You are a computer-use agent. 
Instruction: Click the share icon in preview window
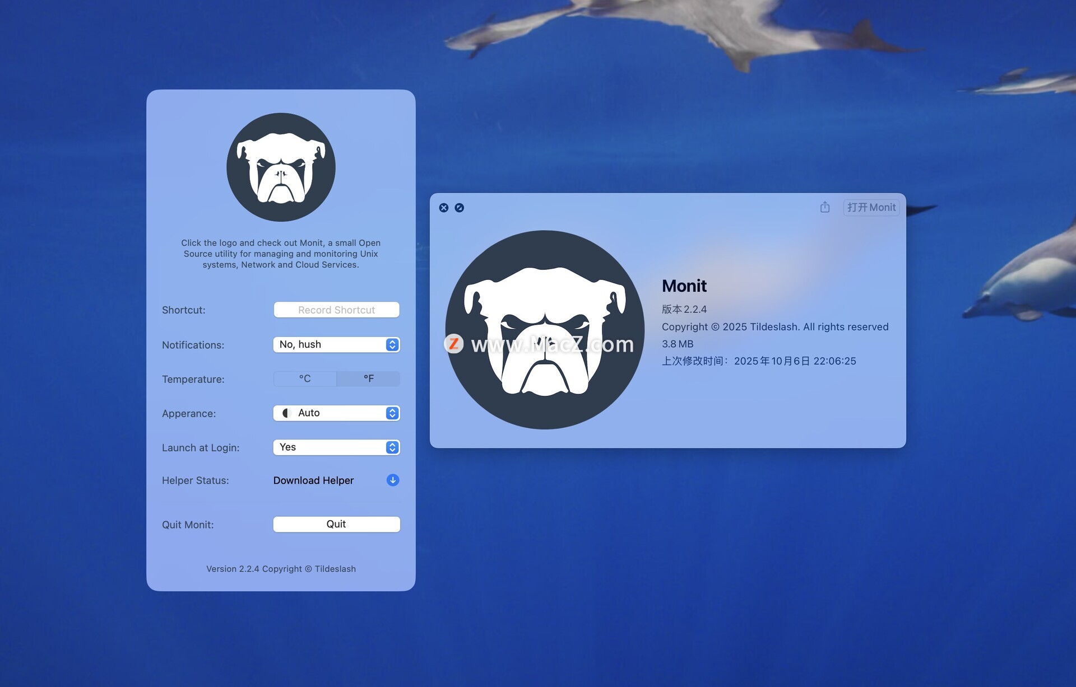click(x=825, y=207)
